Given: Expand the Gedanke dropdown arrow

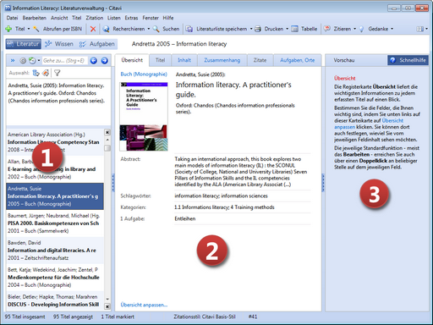Looking at the screenshot, I should coord(392,29).
